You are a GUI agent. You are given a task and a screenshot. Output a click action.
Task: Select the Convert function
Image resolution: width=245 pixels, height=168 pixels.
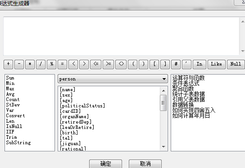coord(15,115)
